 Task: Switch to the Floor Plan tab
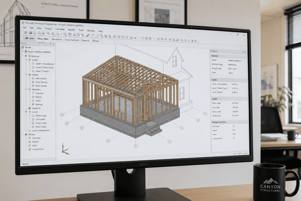pos(43,39)
